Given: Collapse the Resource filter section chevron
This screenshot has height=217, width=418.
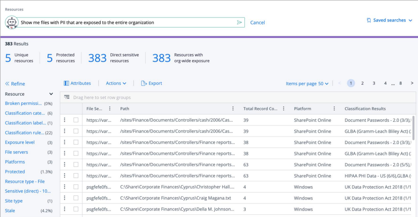Looking at the screenshot, I should (51, 94).
